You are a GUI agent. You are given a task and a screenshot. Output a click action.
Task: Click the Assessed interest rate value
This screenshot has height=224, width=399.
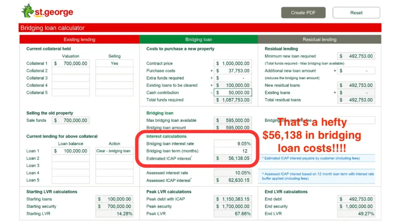[x=233, y=173]
